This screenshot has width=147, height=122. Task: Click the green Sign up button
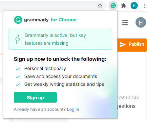coord(35,97)
